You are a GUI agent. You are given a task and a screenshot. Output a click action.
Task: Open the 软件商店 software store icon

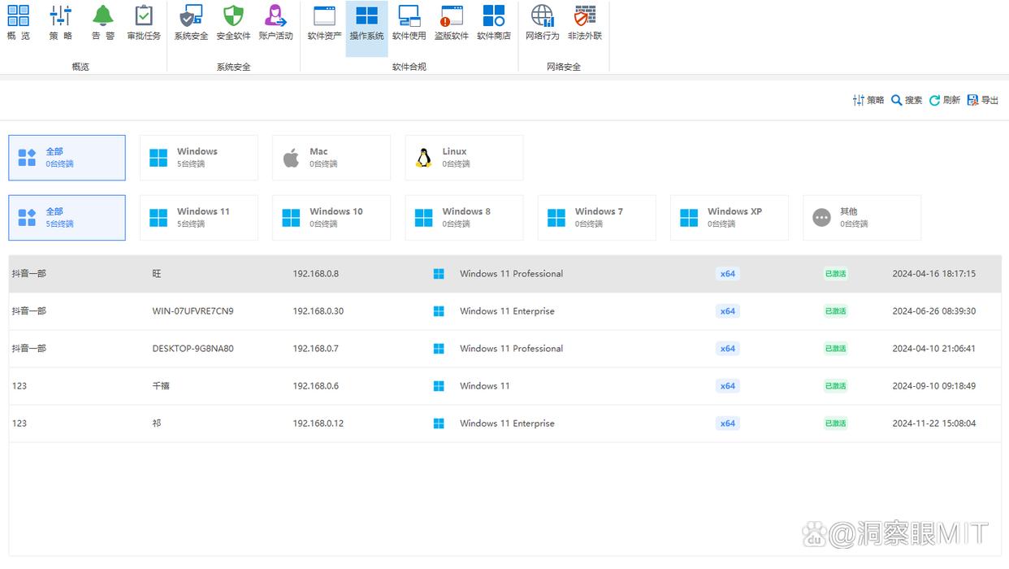(x=493, y=23)
